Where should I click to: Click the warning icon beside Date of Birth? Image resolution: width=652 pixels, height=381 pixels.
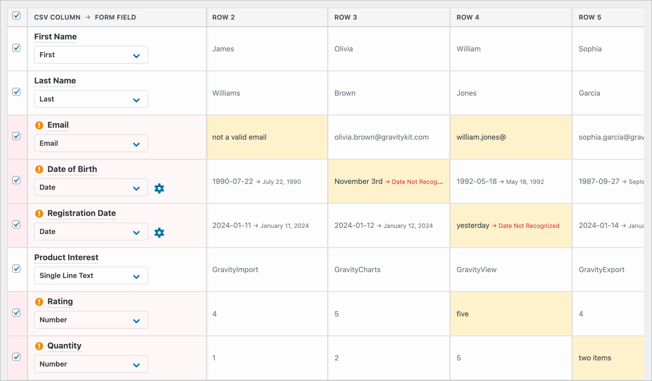click(39, 169)
